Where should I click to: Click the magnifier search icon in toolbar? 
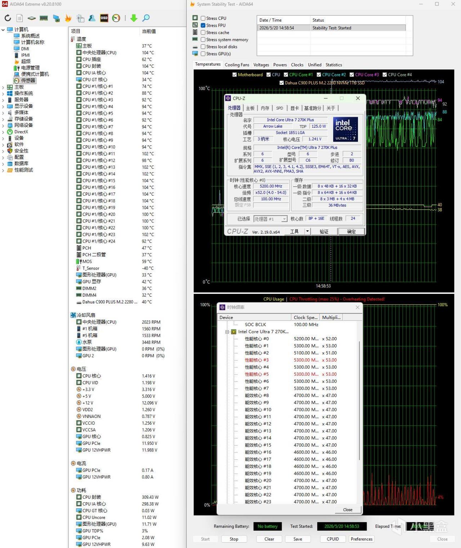pos(146,18)
